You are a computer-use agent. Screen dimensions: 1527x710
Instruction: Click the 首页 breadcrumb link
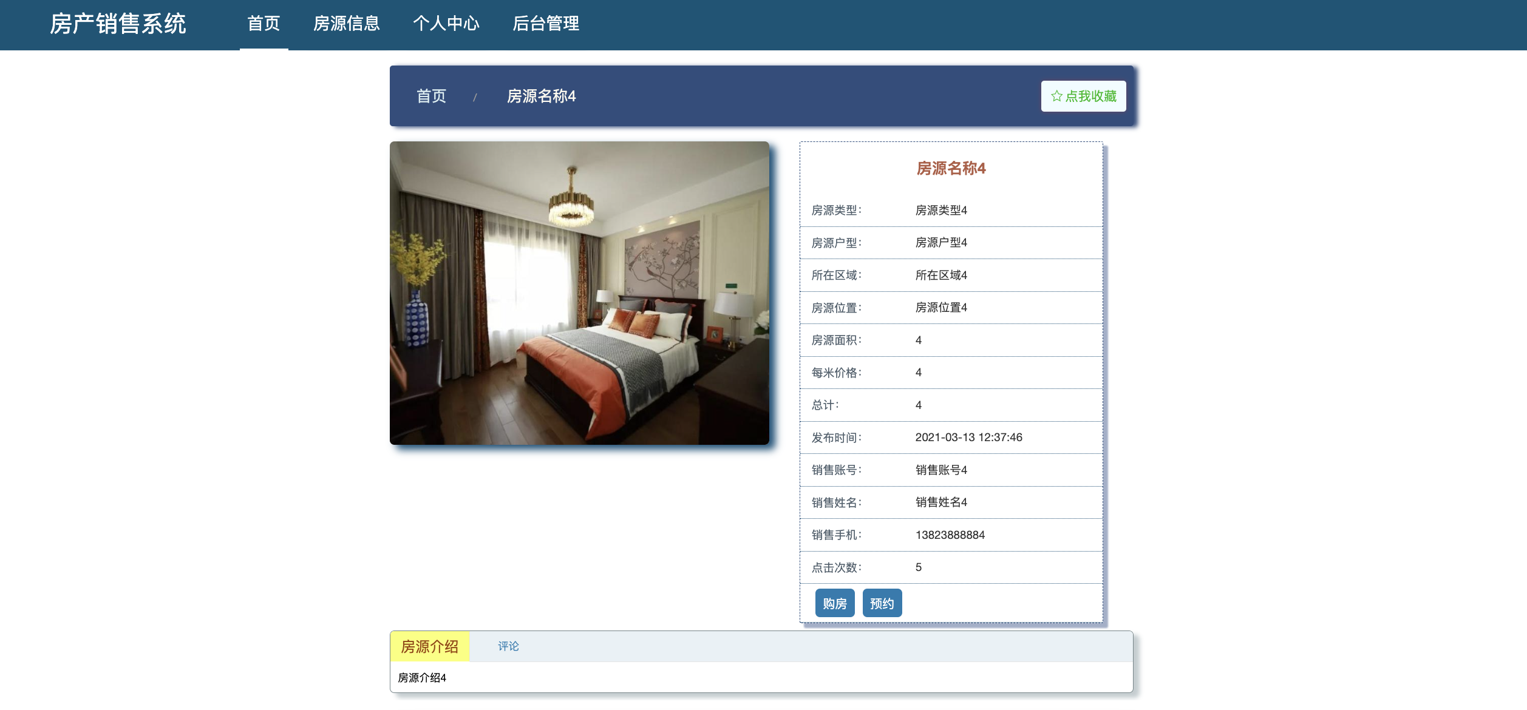point(431,96)
